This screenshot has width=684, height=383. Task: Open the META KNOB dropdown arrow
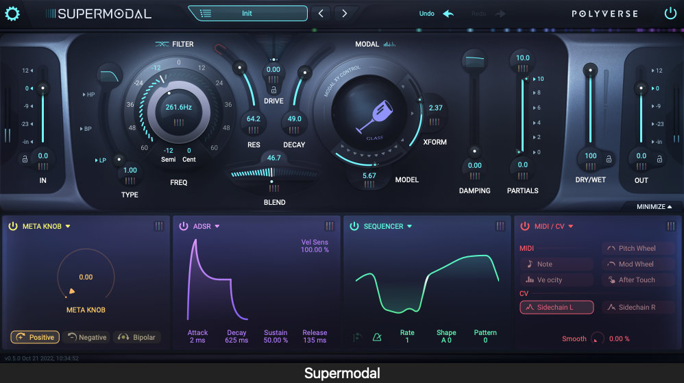(x=68, y=226)
